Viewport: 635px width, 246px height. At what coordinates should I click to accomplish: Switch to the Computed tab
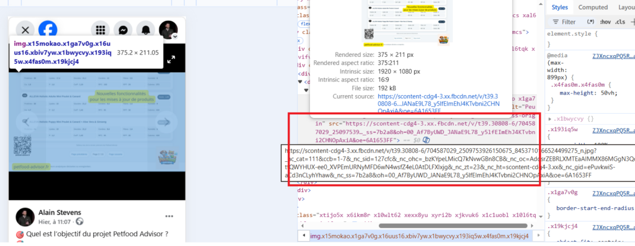(593, 7)
